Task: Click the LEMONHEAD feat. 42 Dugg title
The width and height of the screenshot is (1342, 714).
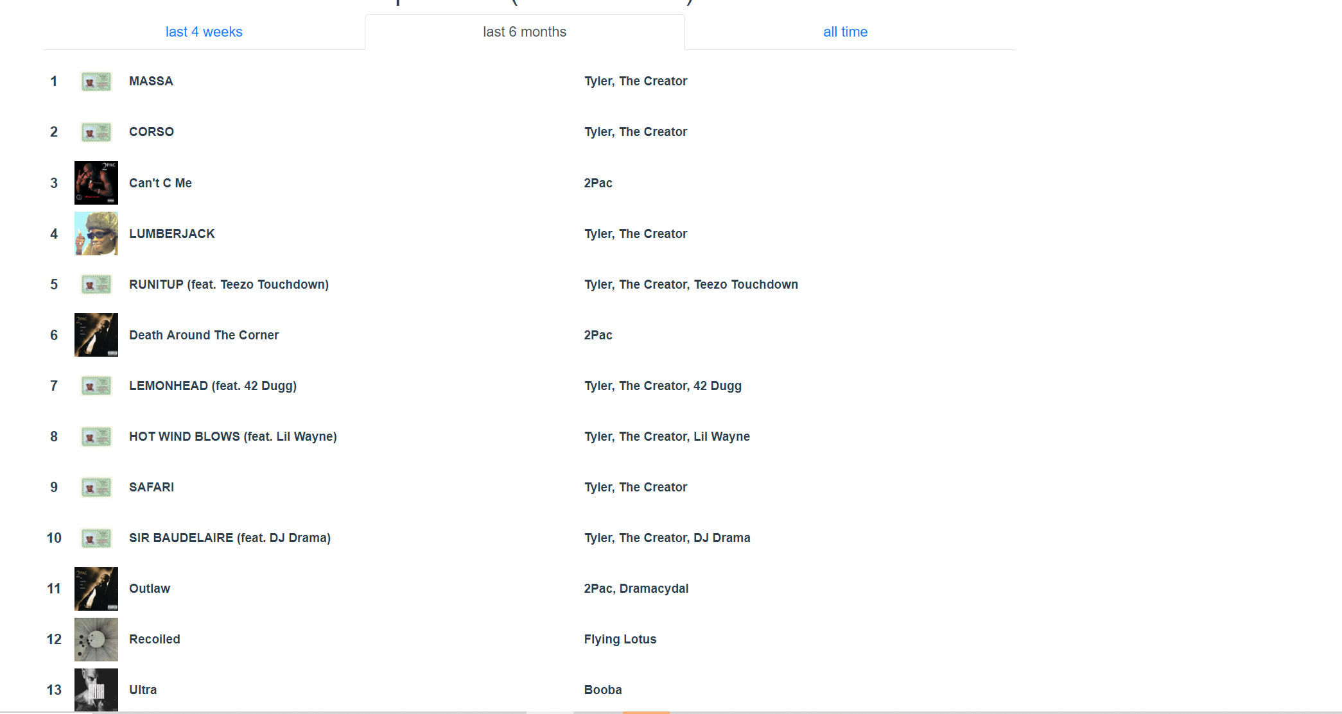Action: (213, 386)
